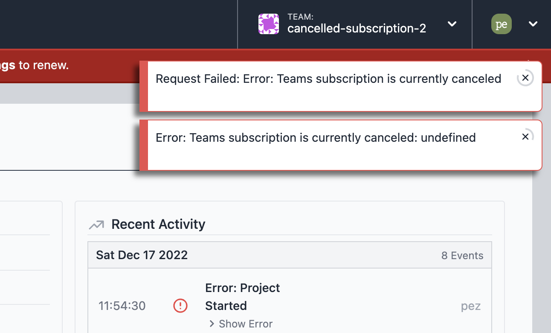The image size is (551, 333).
Task: Click the 11:54:30 timestamp
Action: [x=122, y=306]
